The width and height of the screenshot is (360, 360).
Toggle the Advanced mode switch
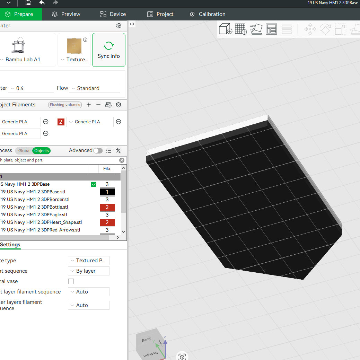98,151
